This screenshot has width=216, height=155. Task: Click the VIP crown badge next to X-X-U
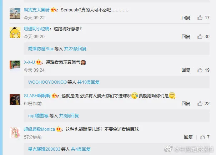(39, 62)
